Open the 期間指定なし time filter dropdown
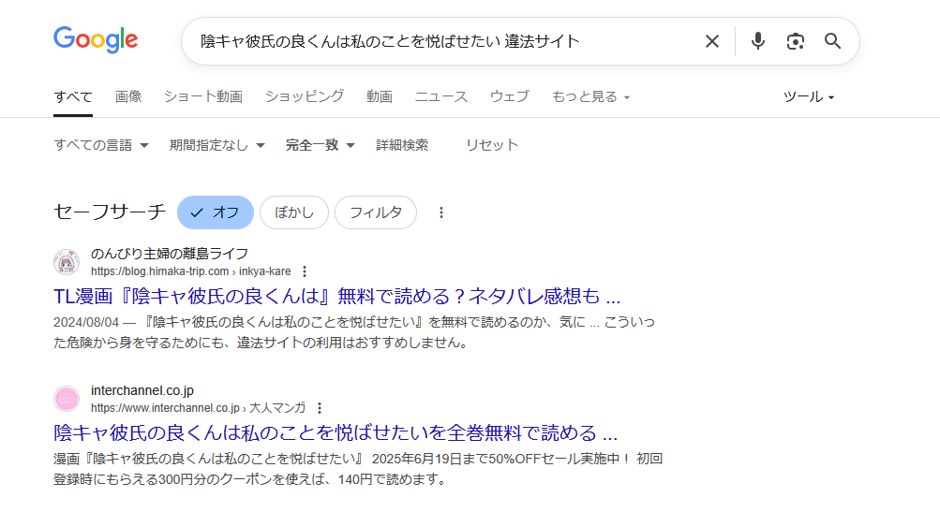Viewport: 940px width, 512px height. (217, 145)
